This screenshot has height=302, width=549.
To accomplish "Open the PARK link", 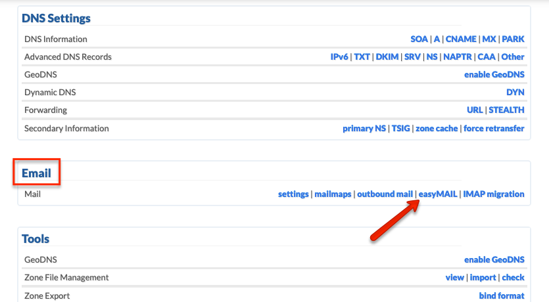I will [513, 39].
